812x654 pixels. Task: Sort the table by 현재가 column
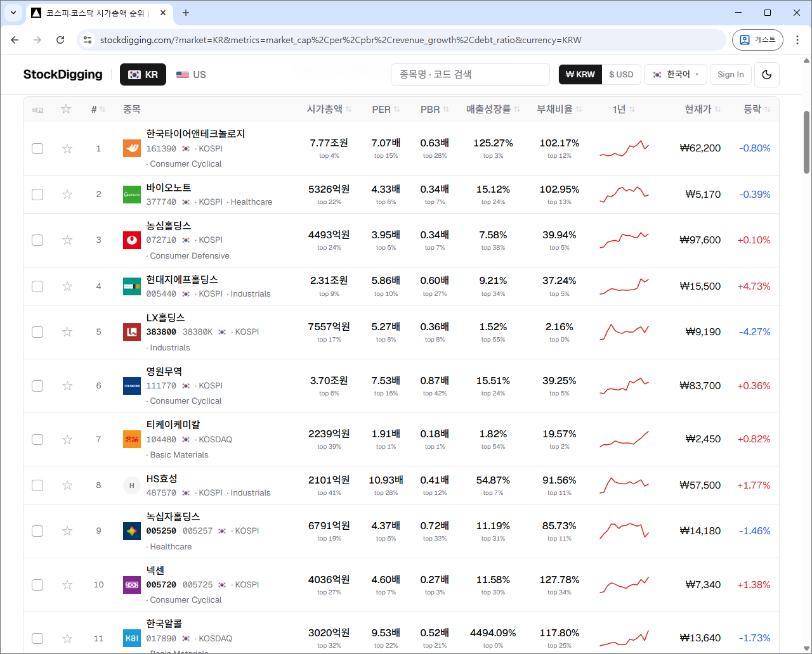coord(702,109)
